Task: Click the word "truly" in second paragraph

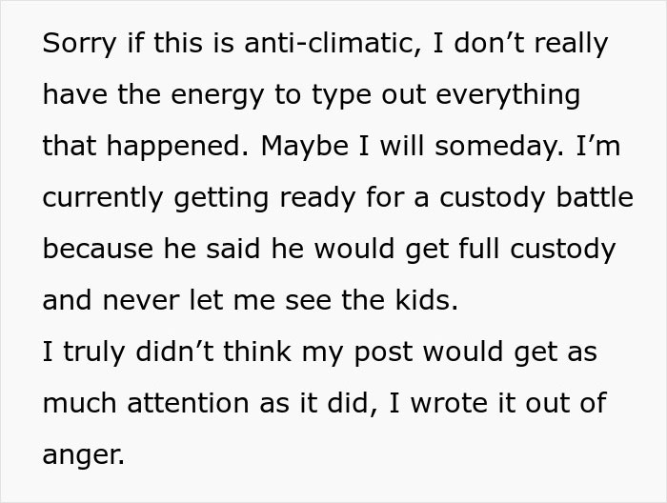Action: tap(94, 352)
